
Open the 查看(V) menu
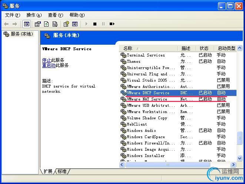pyautogui.click(x=56, y=15)
